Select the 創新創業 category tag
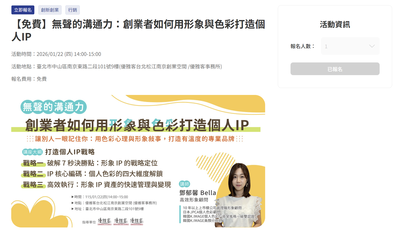Screen dimensions: 412x238 (x=50, y=10)
